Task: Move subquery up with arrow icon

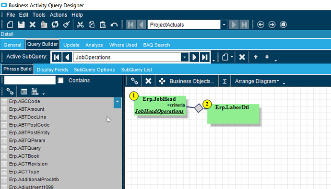Action: (x=256, y=57)
